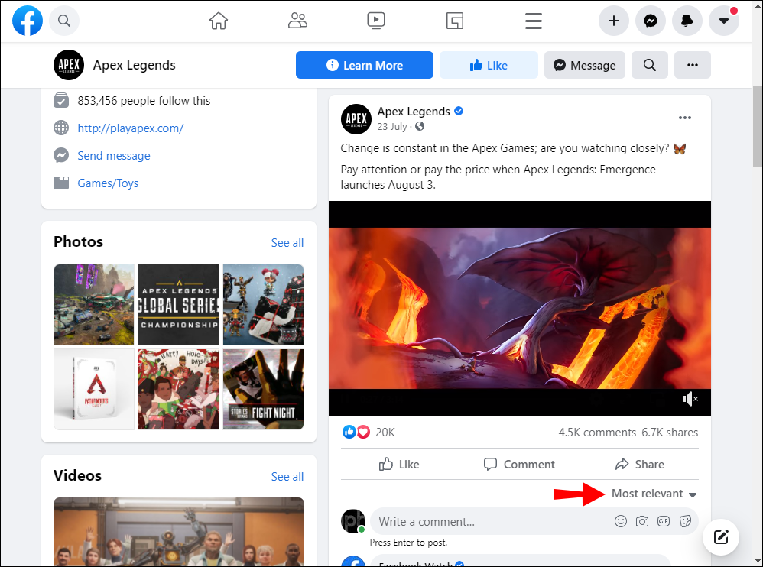The height and width of the screenshot is (567, 763).
Task: Like the Apex Legends page
Action: tap(489, 65)
